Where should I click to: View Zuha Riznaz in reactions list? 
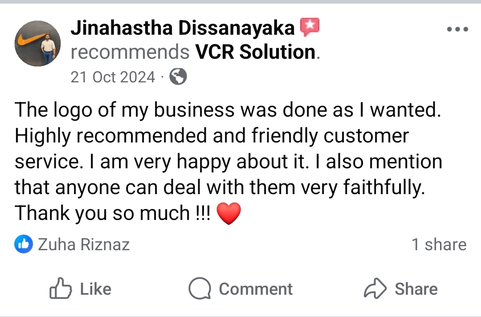[84, 244]
